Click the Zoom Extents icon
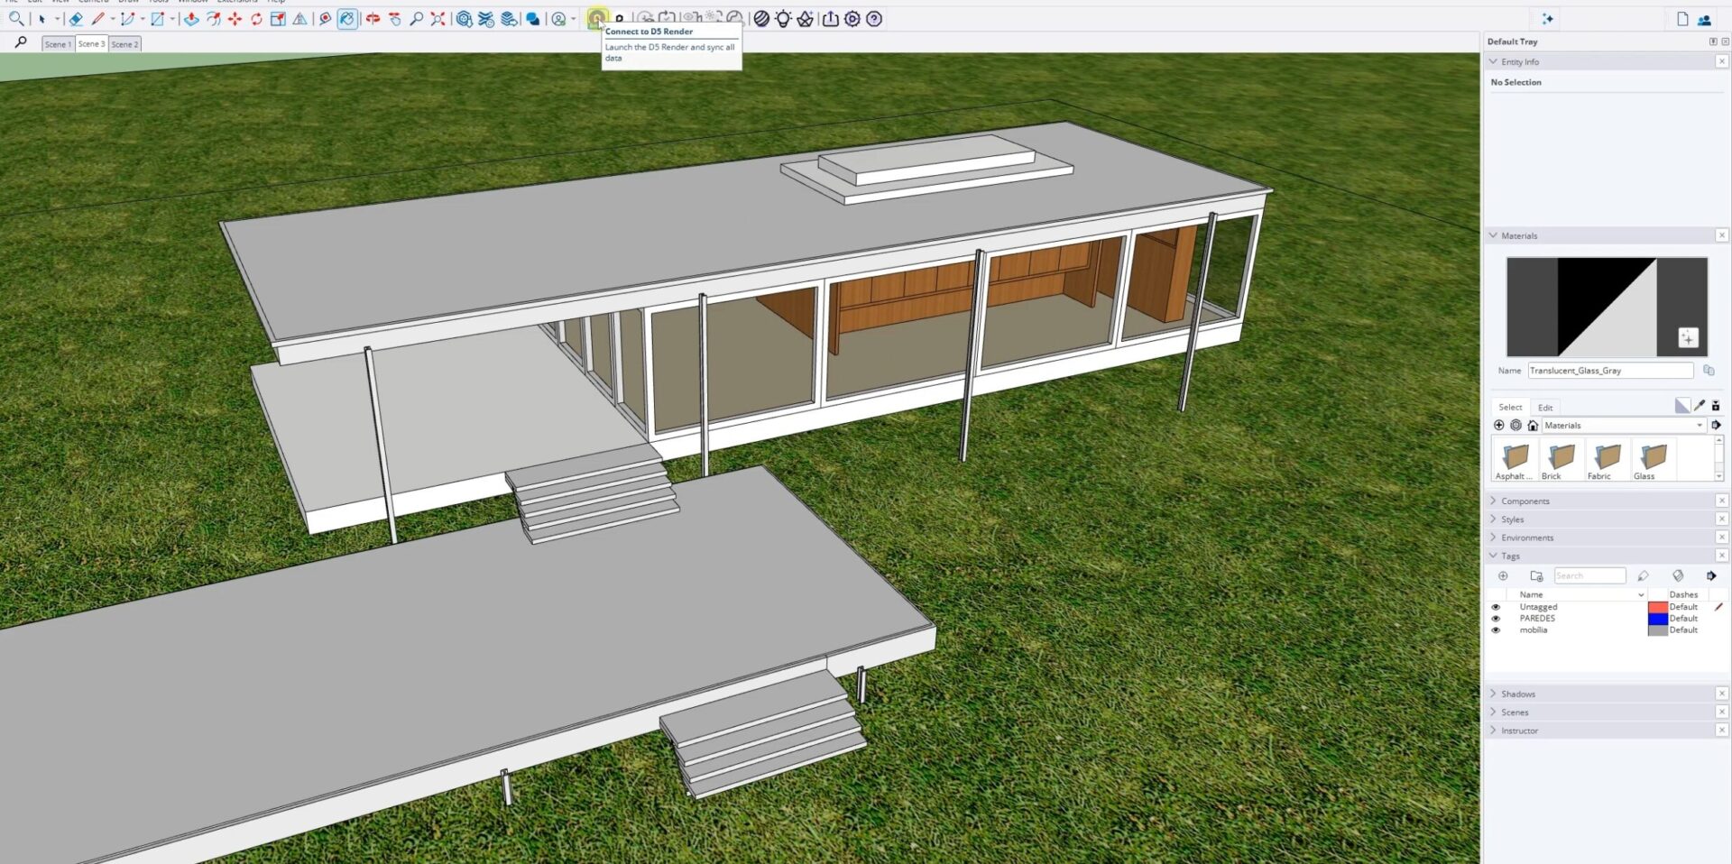1732x864 pixels. (x=438, y=19)
